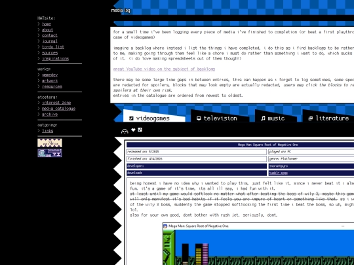This screenshot has height=265, width=354.
Task: Click the gamepad filter icon under the tabs
Action: pyautogui.click(x=125, y=131)
